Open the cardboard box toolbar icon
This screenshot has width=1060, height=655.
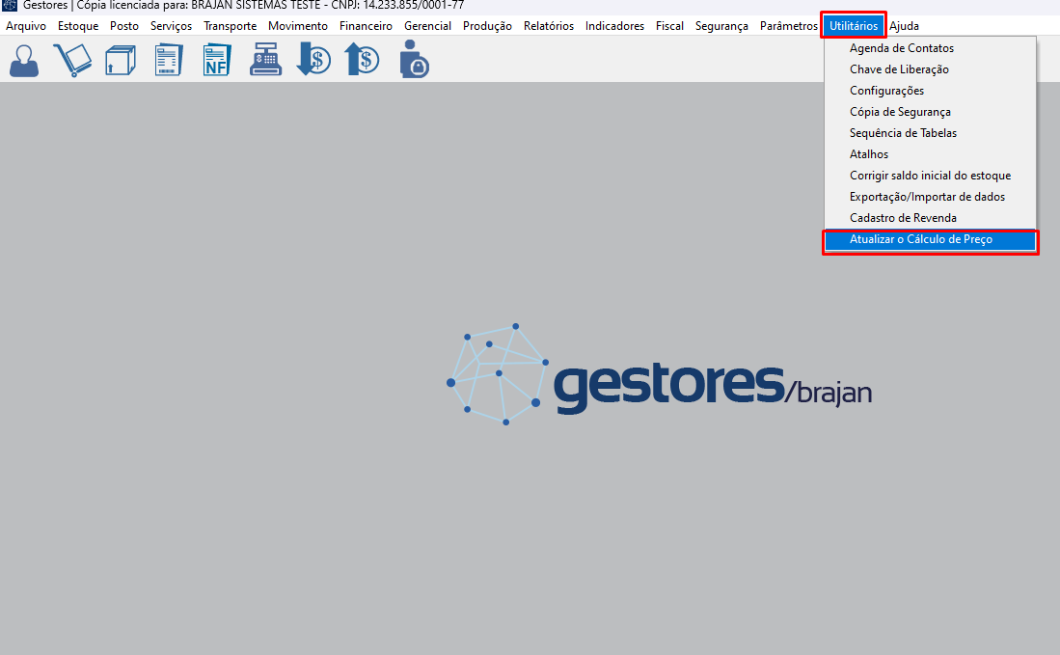click(121, 60)
